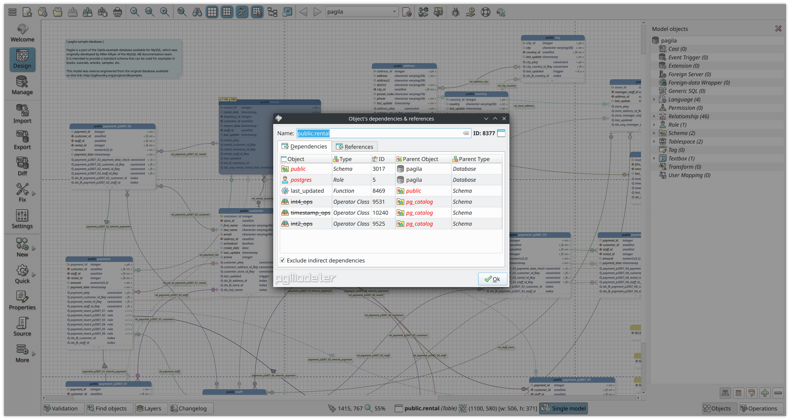Click the canvas horizontal scrollbar

pos(341,398)
